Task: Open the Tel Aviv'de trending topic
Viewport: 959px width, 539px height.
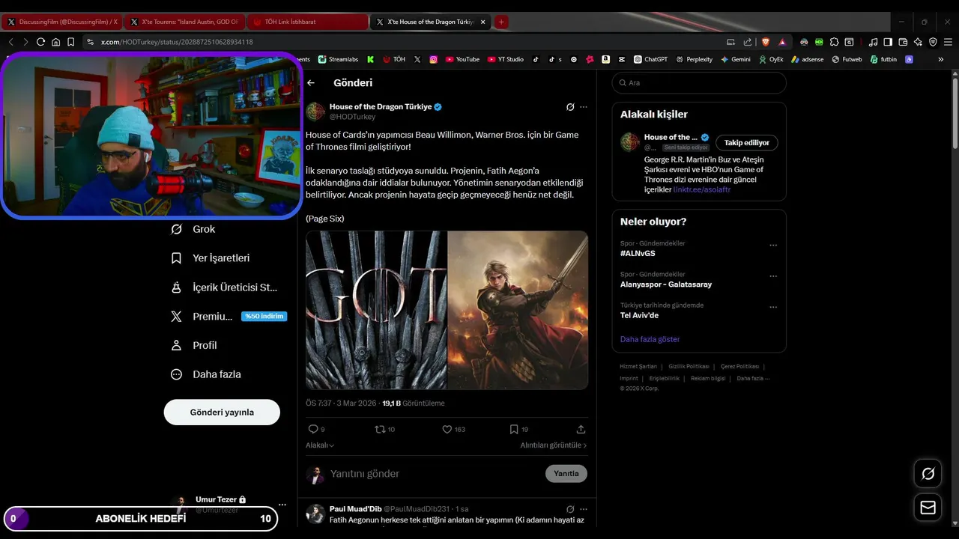Action: (639, 316)
